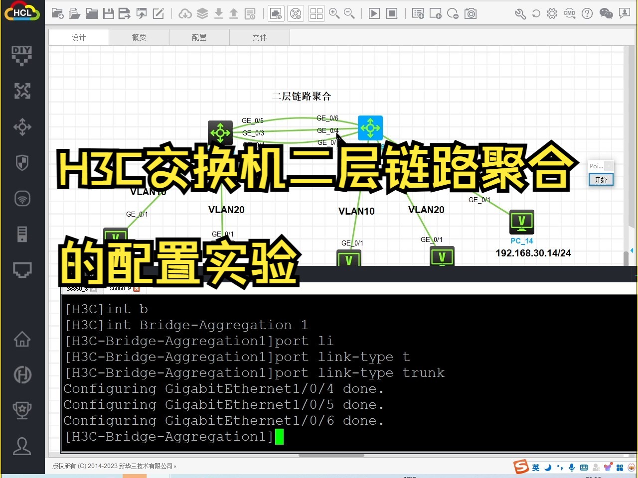The width and height of the screenshot is (638, 478).
Task: Zoom out on the topology canvas
Action: [x=349, y=13]
